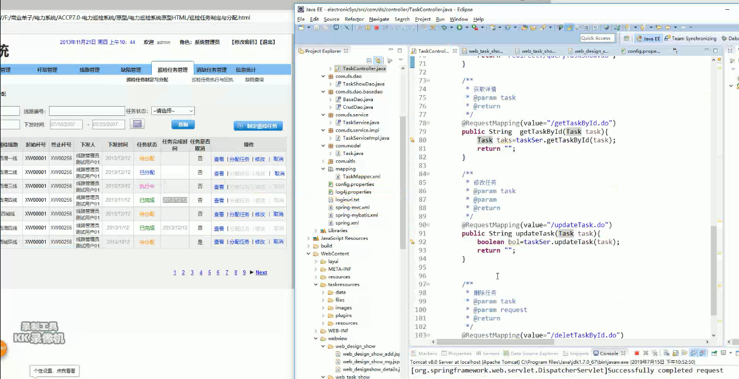Click the Next pagination link

click(x=261, y=272)
